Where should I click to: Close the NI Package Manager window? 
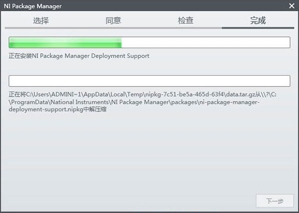tap(292, 6)
